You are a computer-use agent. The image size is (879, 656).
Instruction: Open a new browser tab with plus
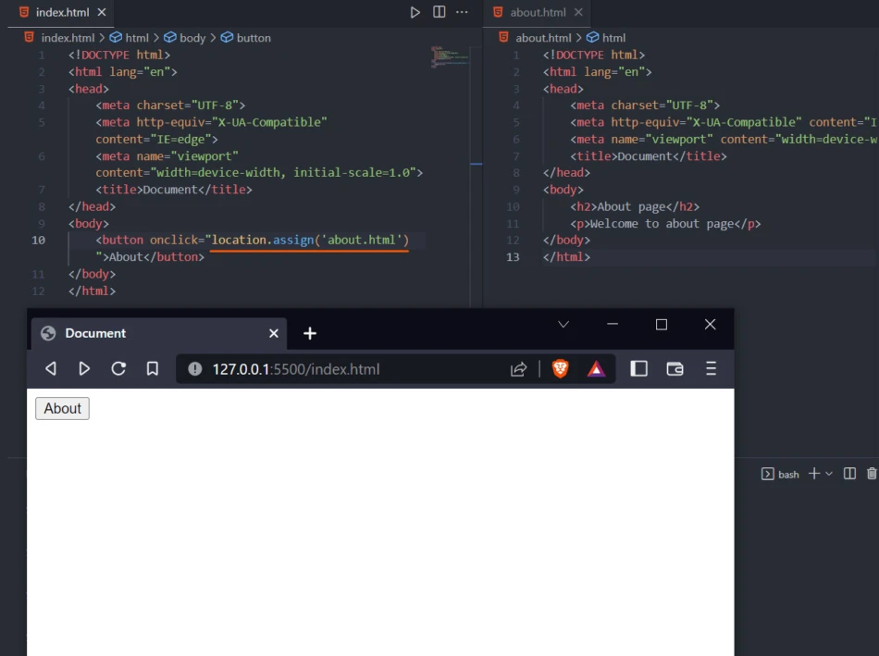309,333
